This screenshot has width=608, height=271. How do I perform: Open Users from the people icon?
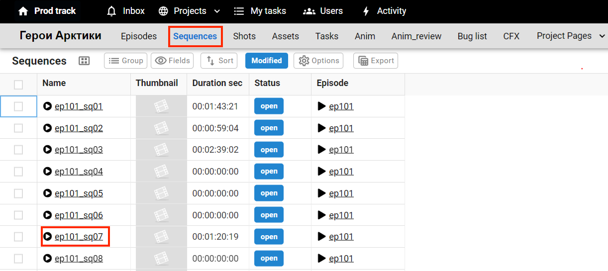[309, 11]
